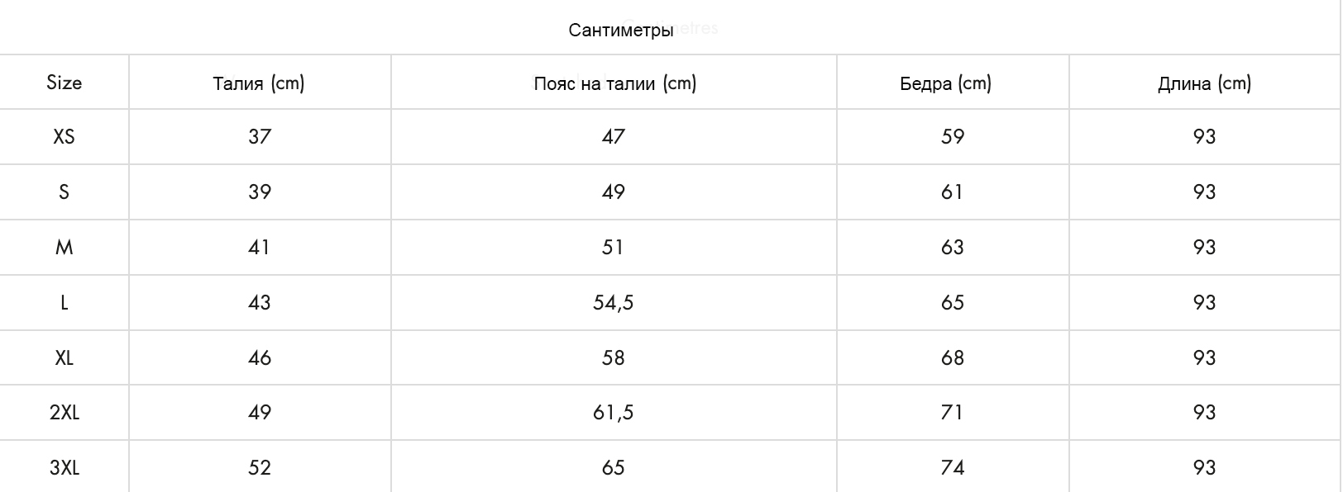Click the L size row label
The width and height of the screenshot is (1343, 492).
coord(64,303)
